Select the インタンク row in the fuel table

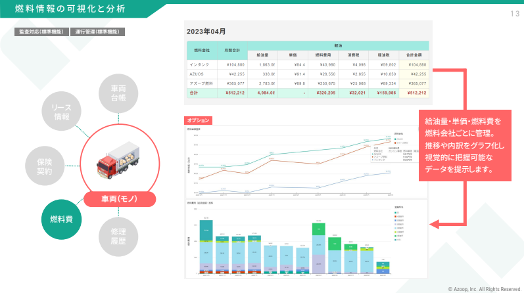pyautogui.click(x=200, y=65)
